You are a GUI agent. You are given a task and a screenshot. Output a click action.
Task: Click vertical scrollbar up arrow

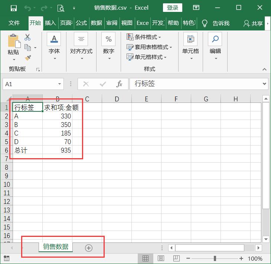266,99
